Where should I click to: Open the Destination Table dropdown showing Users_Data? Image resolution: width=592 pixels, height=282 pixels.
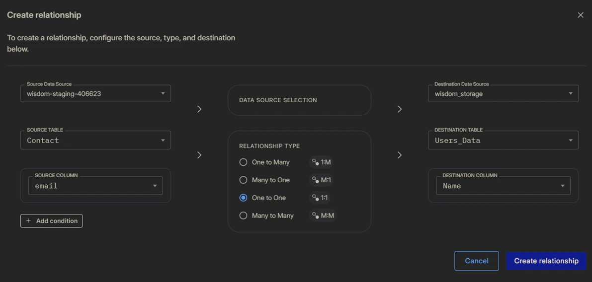[x=504, y=140]
